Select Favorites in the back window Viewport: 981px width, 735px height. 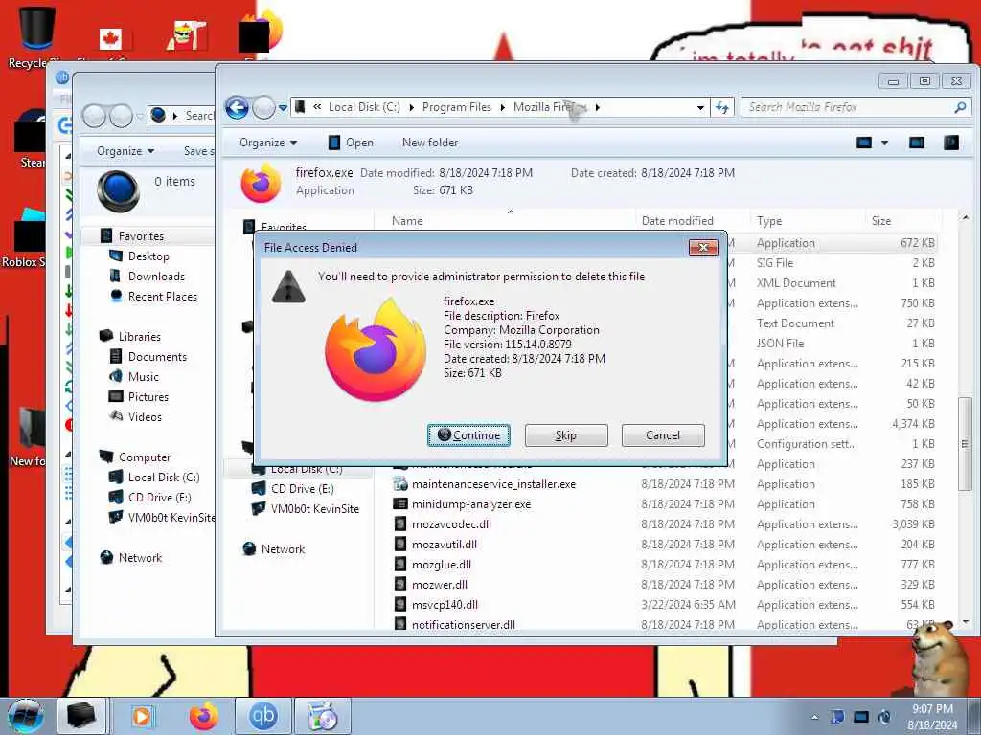point(141,235)
